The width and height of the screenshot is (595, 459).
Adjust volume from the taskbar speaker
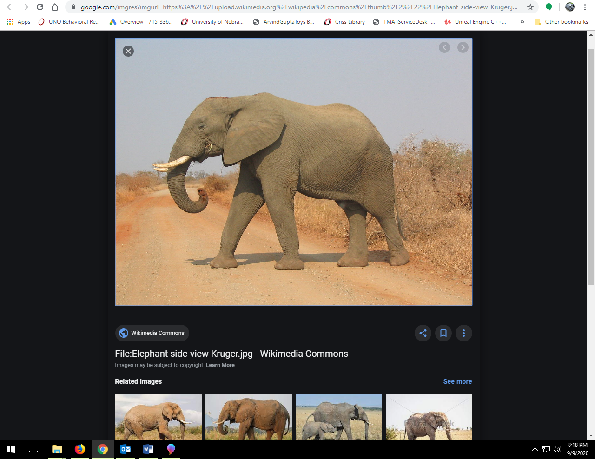(x=557, y=449)
